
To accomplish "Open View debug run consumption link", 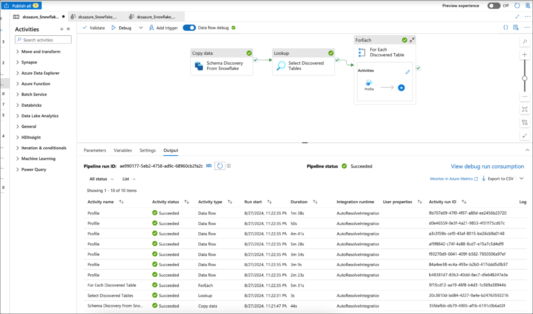I will point(487,166).
